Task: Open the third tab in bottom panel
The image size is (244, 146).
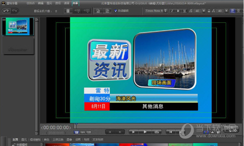Action: 35,140
